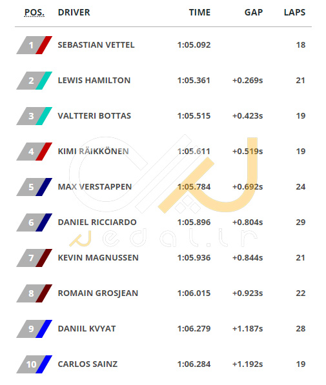Click the DRIVER column header
Viewport: 326px width, 385px height.
74,12
